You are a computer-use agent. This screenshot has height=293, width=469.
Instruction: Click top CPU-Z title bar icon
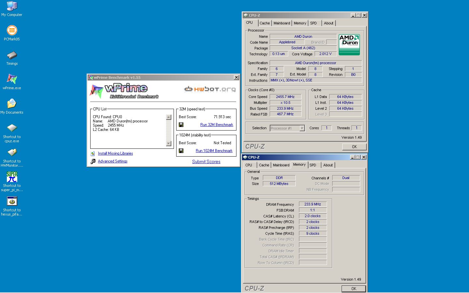tap(246, 15)
